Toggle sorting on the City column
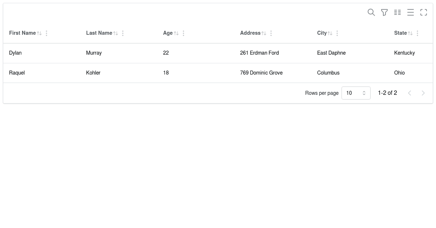Viewport: 436px width, 228px height. [x=330, y=33]
